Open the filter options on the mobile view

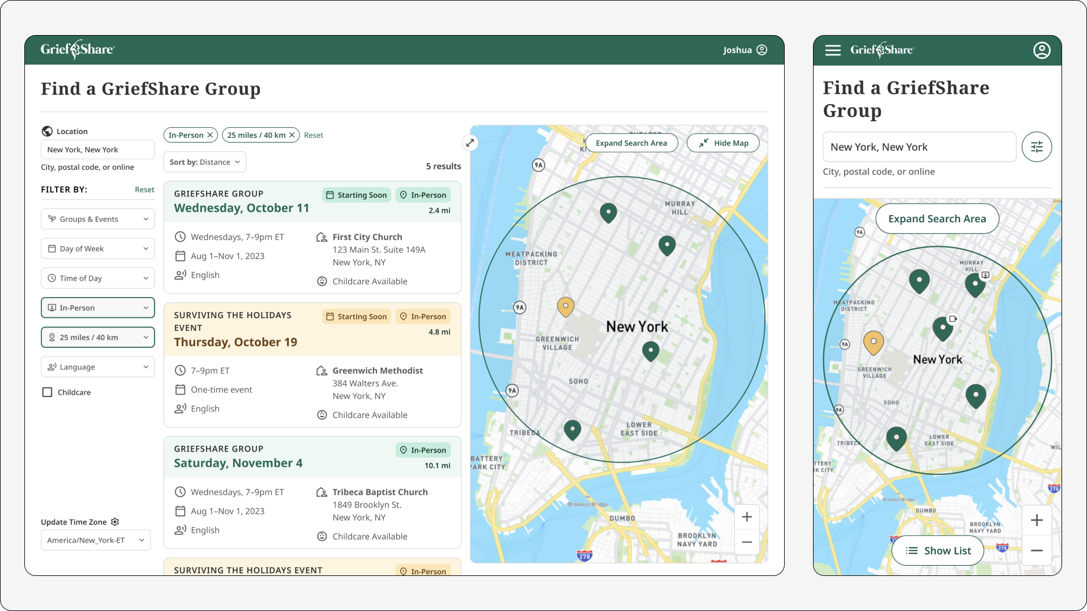(x=1037, y=147)
